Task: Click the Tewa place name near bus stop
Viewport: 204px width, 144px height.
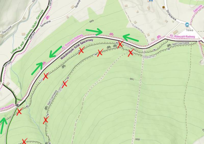Action: tap(189, 30)
